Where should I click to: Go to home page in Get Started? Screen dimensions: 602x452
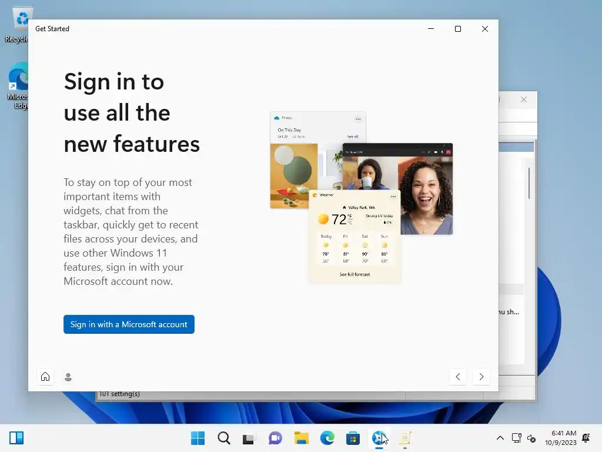coord(45,377)
